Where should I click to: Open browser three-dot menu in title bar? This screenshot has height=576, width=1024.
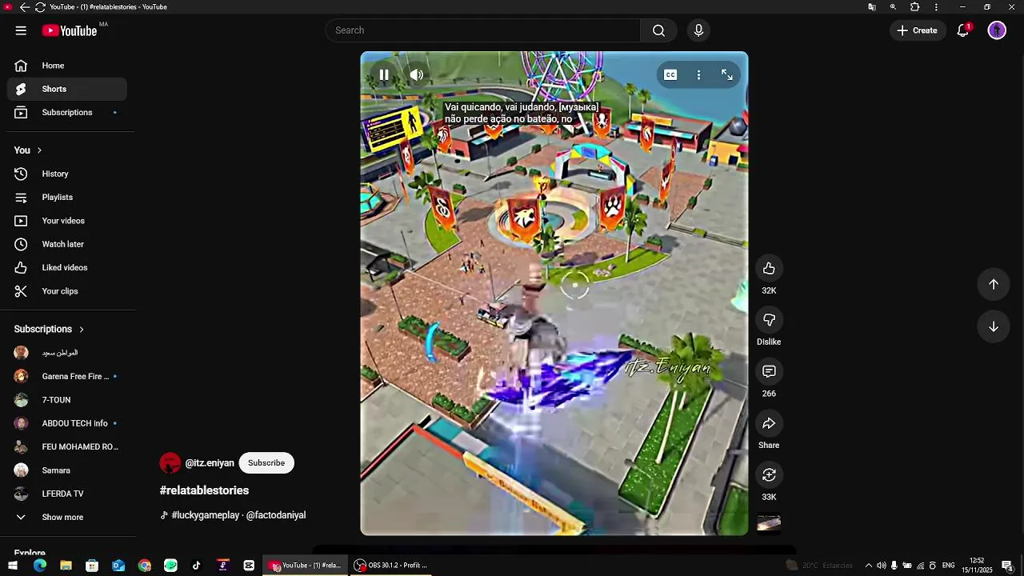coord(936,7)
